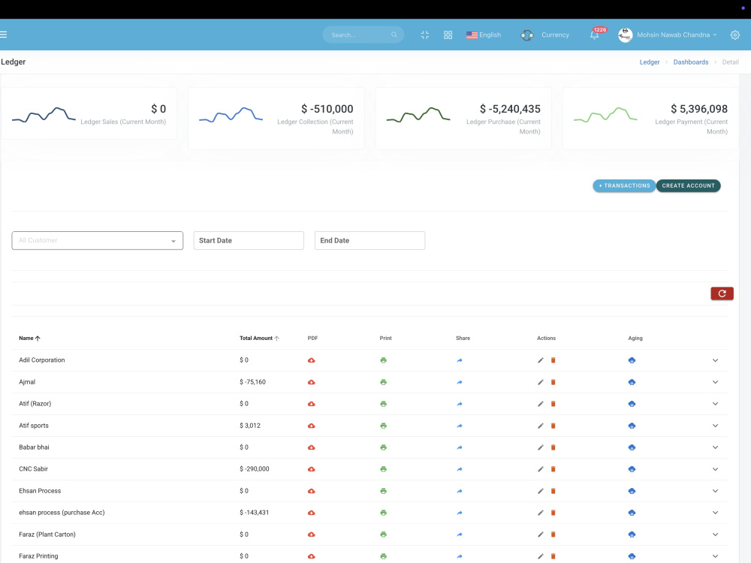Print Atif sports ledger
The height and width of the screenshot is (563, 751).
click(x=383, y=426)
